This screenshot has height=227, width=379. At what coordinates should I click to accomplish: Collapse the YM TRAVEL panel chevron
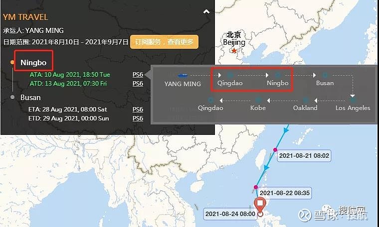pyautogui.click(x=206, y=11)
